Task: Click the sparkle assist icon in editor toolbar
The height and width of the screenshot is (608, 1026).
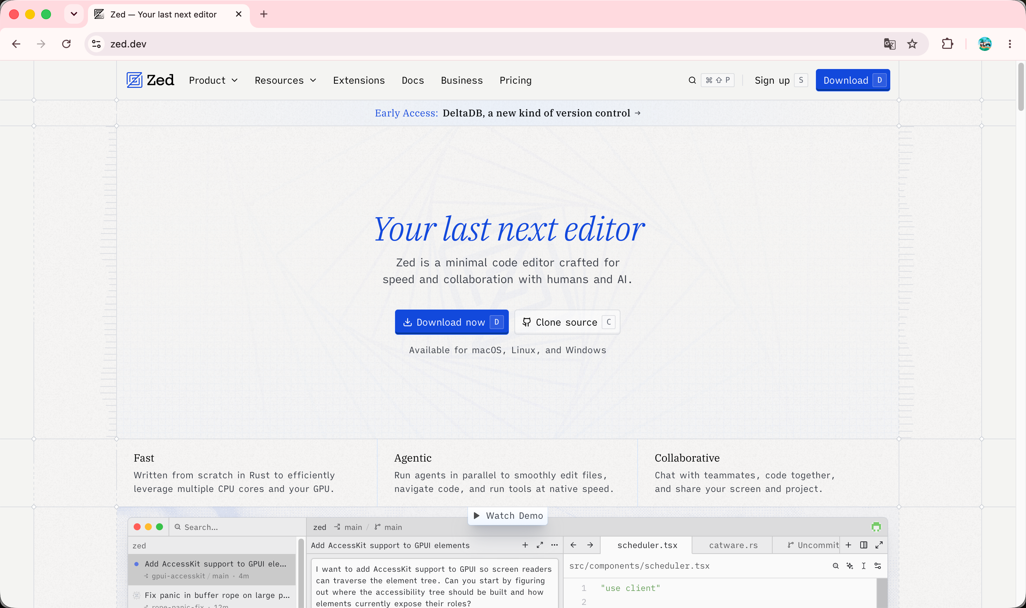Action: (x=850, y=566)
